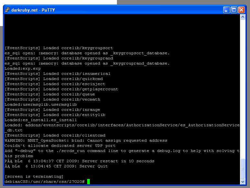This screenshot has height=188, width=250.
Task: Click the line 'Loaded corelib/vecmath'
Action: [x=52, y=99]
